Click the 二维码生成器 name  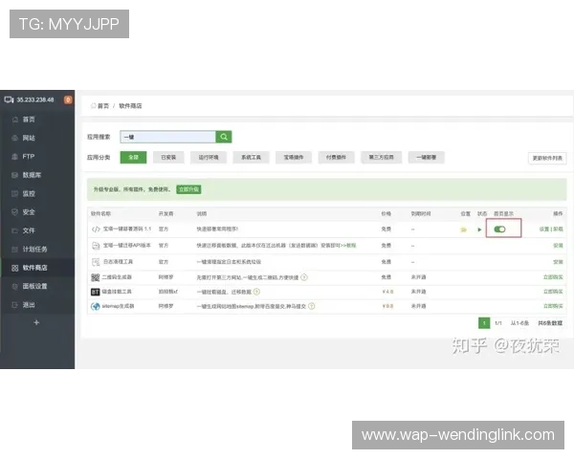pyautogui.click(x=117, y=277)
